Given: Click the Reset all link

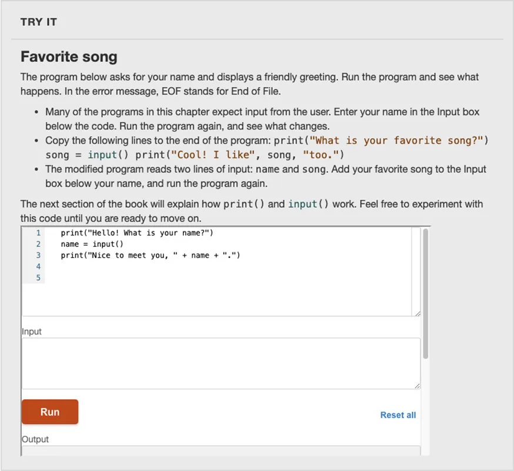Looking at the screenshot, I should point(398,415).
